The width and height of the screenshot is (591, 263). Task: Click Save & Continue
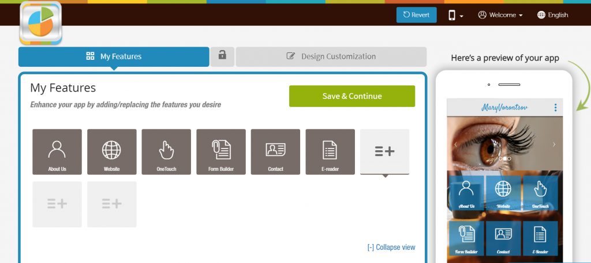(352, 96)
